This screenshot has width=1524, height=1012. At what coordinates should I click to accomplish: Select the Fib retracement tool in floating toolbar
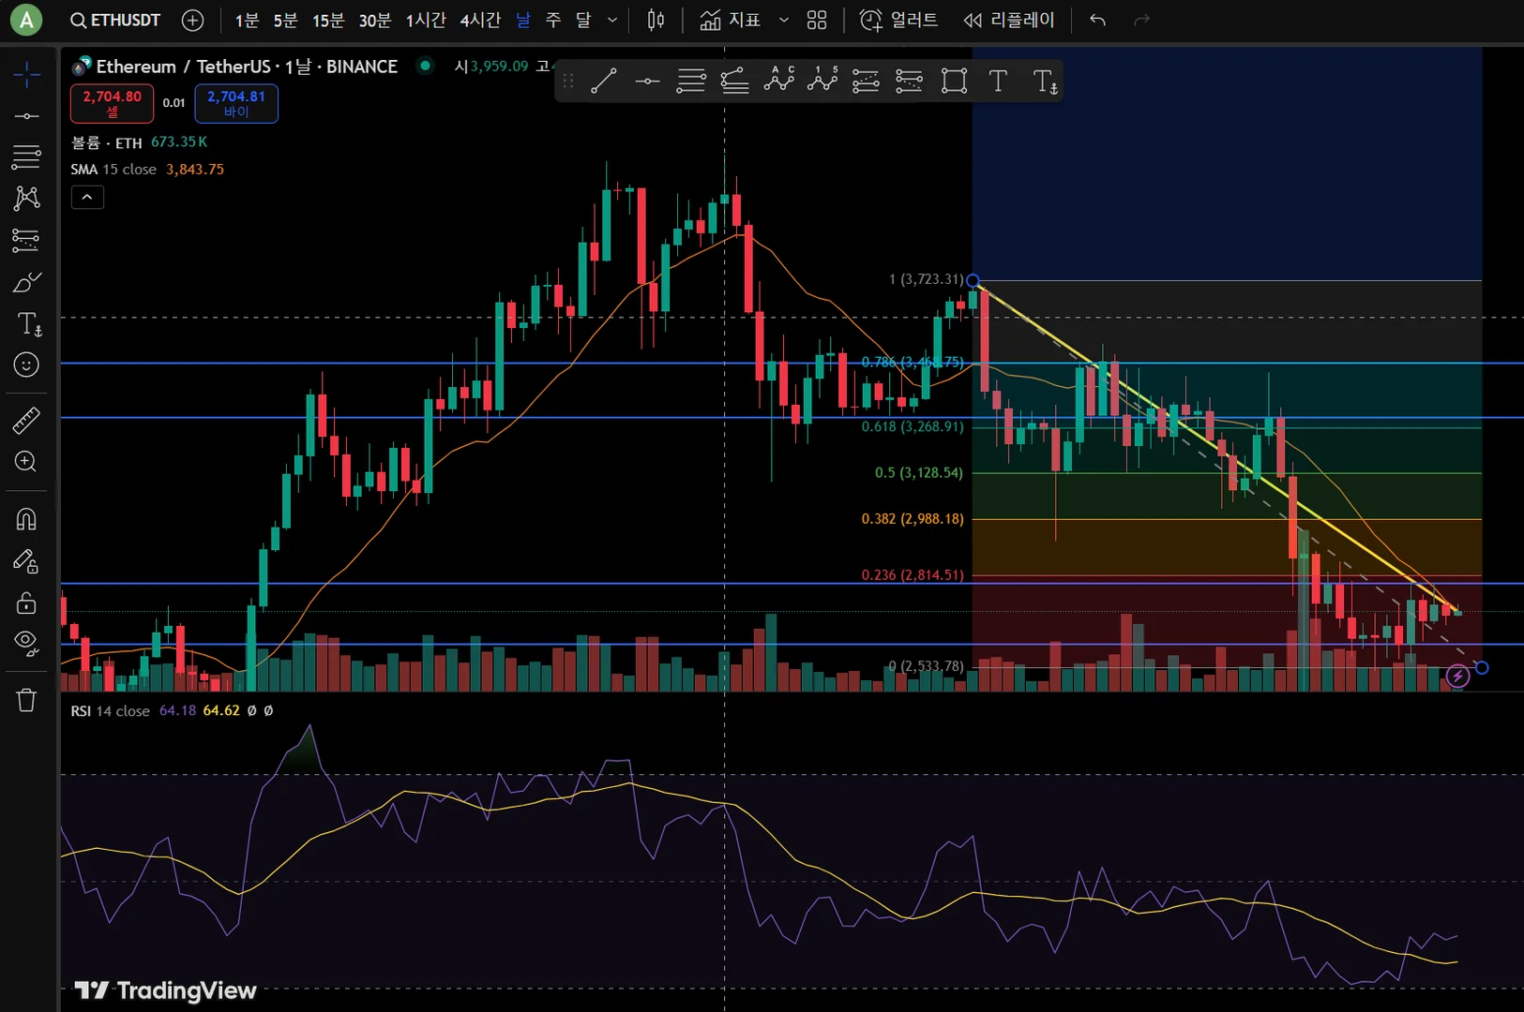tap(691, 82)
